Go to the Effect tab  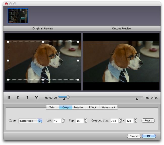point(93,107)
